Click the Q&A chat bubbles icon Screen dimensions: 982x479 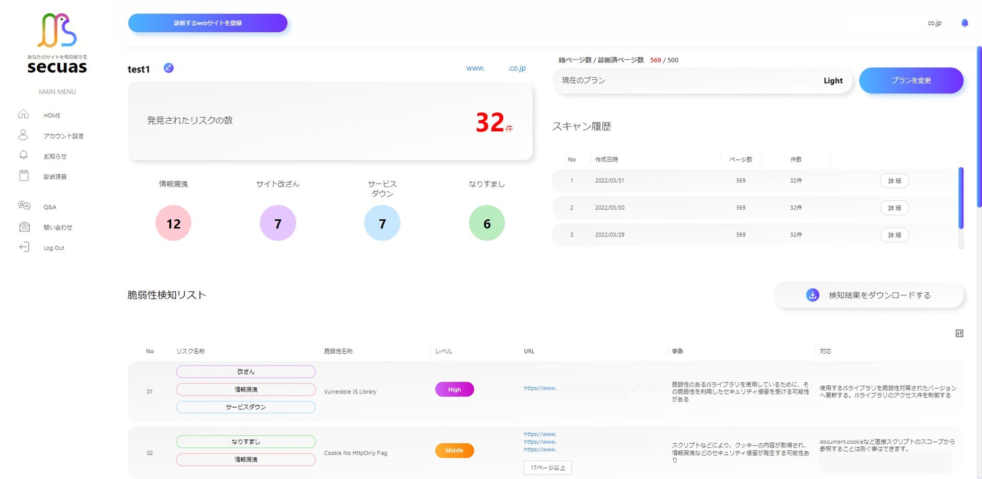[24, 206]
